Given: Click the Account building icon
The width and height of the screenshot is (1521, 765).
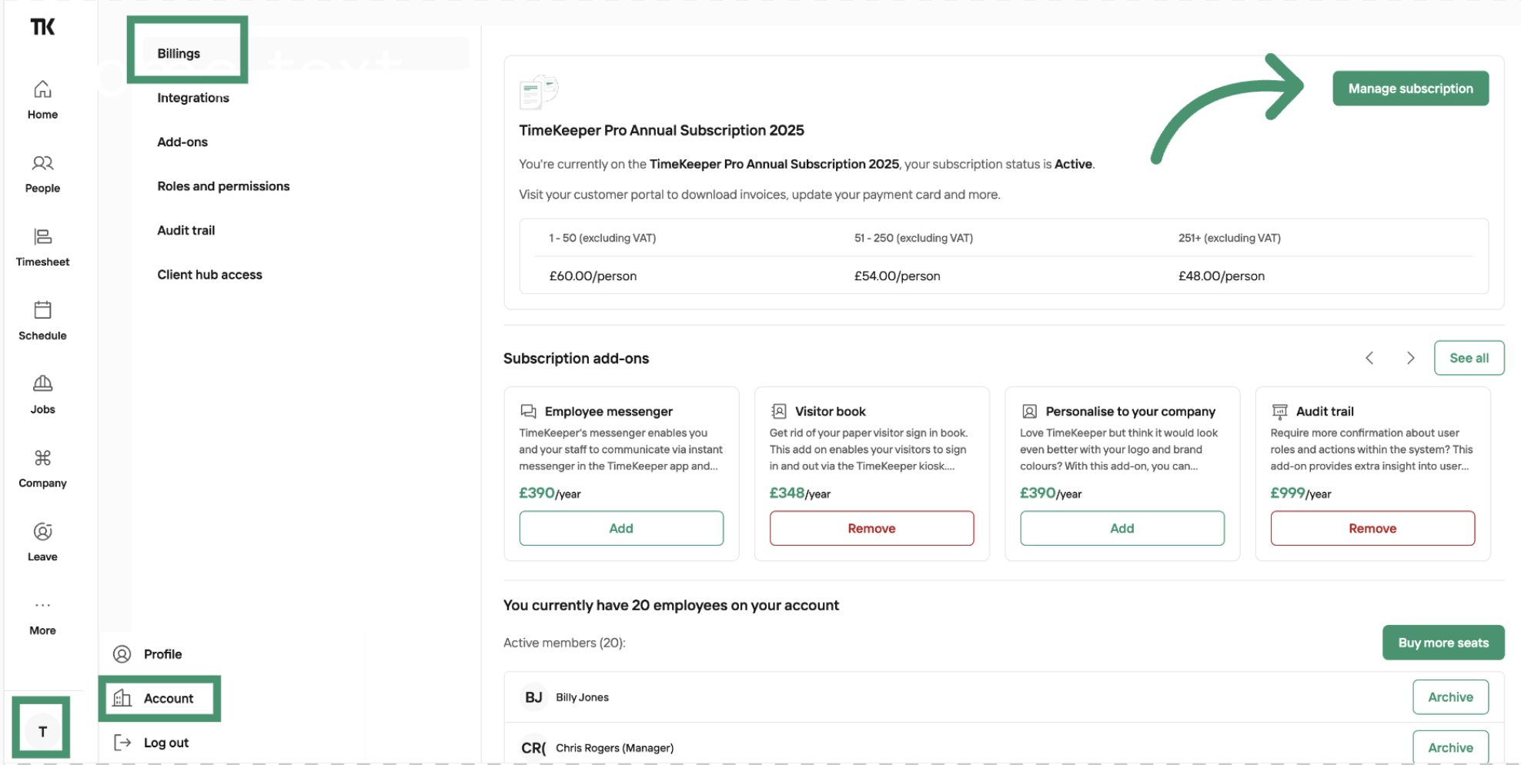Looking at the screenshot, I should [122, 698].
